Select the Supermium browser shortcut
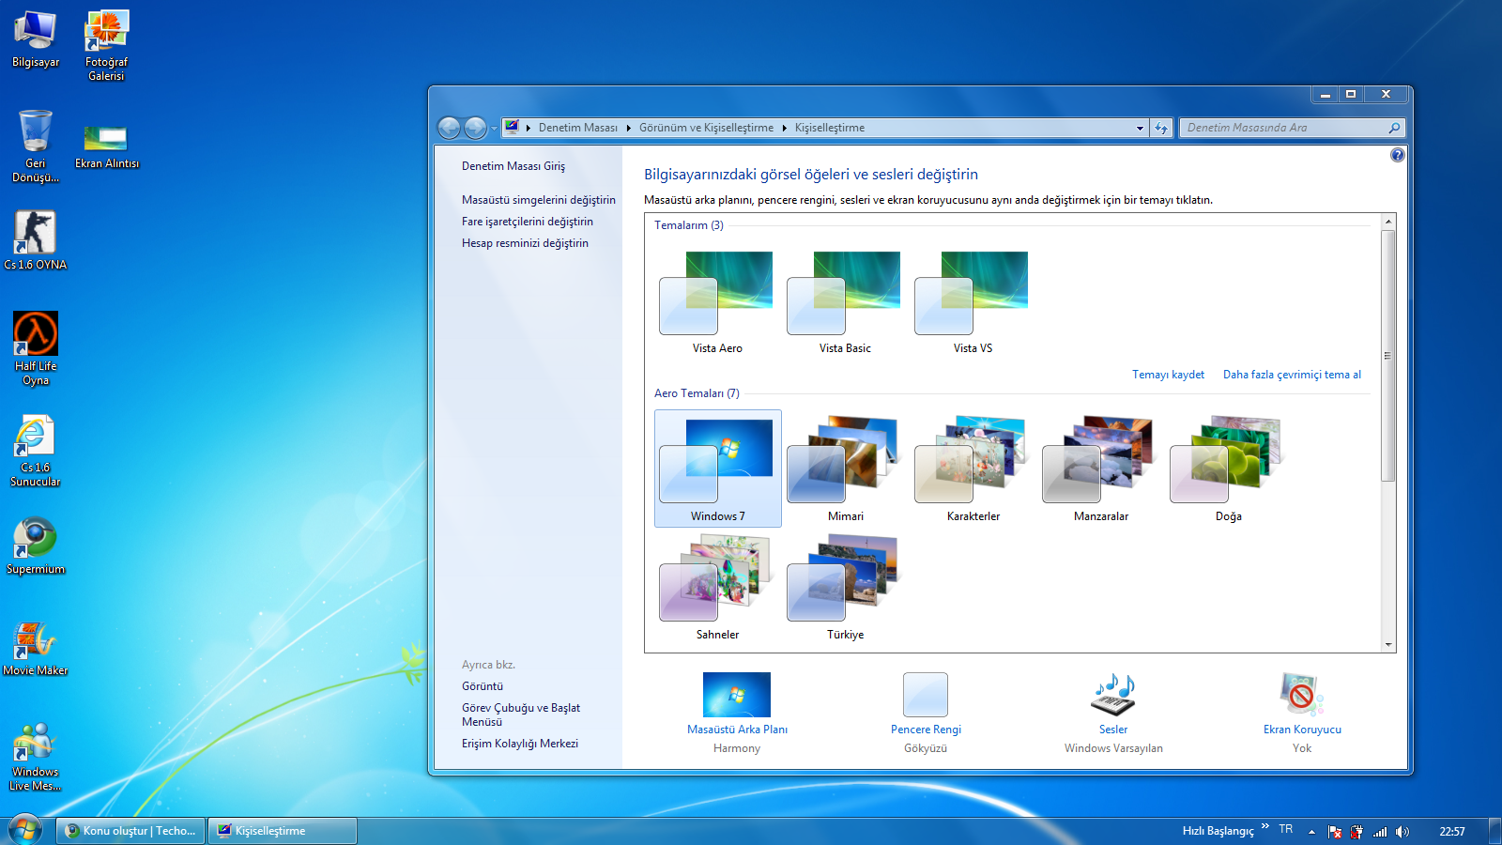 pyautogui.click(x=36, y=545)
